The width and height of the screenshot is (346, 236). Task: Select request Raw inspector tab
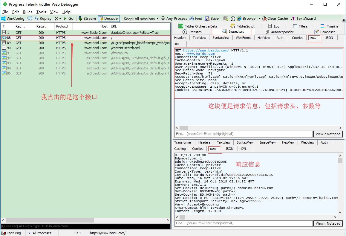(x=313, y=38)
